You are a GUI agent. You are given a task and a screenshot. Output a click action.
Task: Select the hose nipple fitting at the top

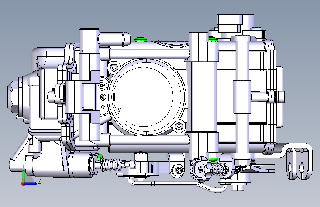pyautogui.click(x=115, y=39)
